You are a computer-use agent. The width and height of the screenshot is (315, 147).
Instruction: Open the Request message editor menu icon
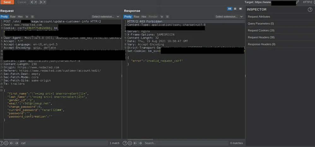click(x=32, y=17)
